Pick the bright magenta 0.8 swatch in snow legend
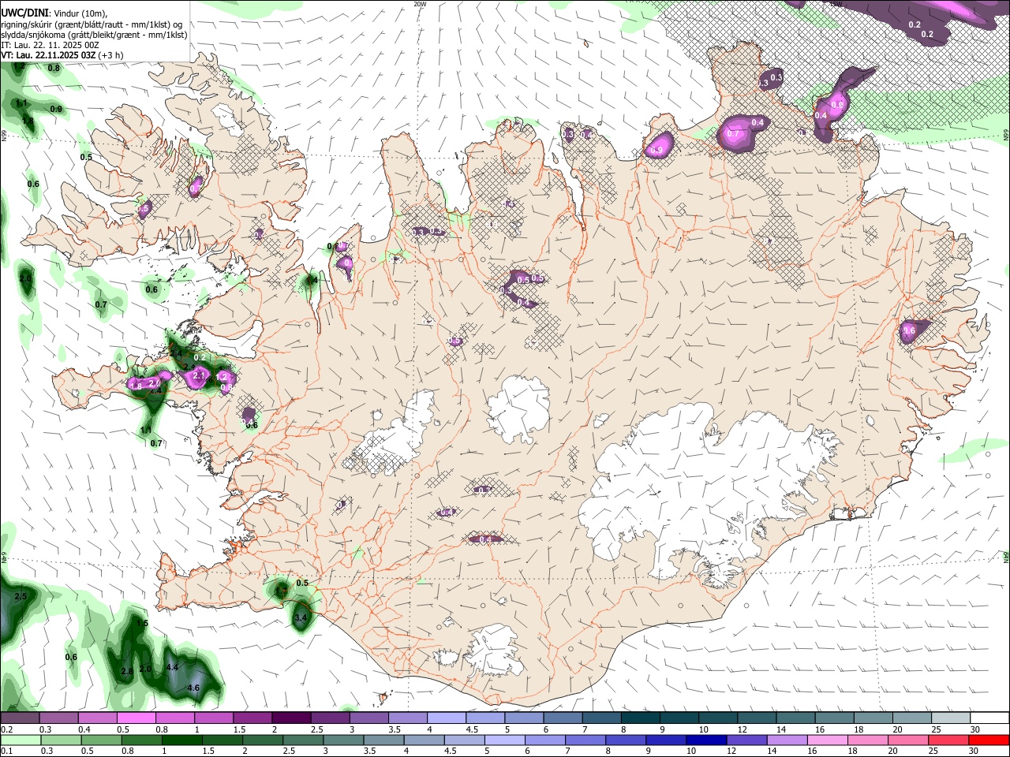This screenshot has width=1010, height=757. tap(175, 718)
